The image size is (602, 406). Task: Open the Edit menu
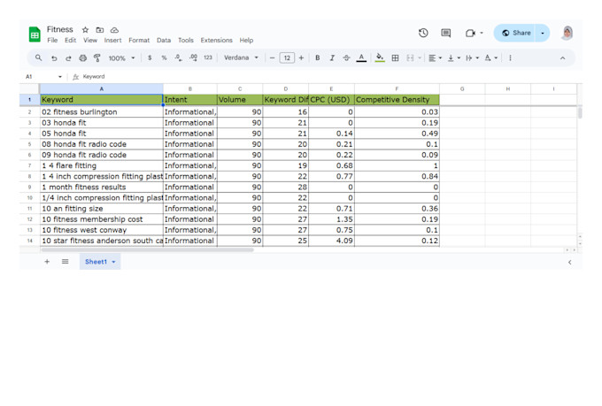point(70,41)
